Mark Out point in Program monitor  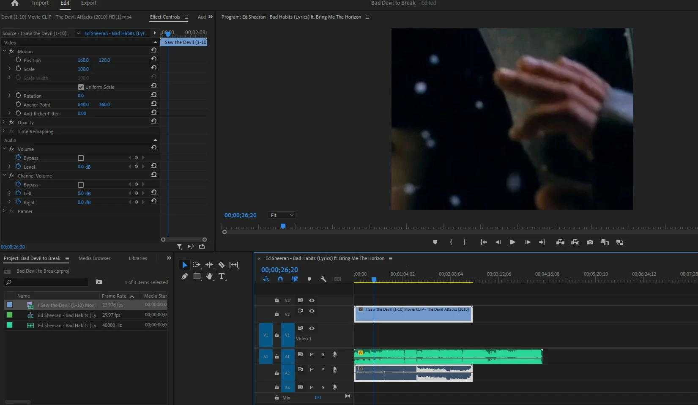click(x=464, y=242)
